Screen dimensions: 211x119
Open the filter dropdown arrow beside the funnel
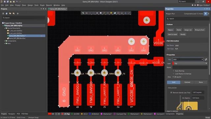pyautogui.click(x=209, y=14)
